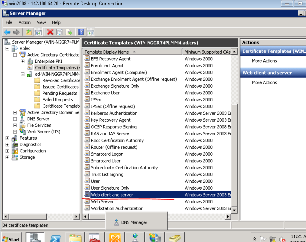306x242 pixels.
Task: Click the Roles node icon
Action: coord(15,48)
